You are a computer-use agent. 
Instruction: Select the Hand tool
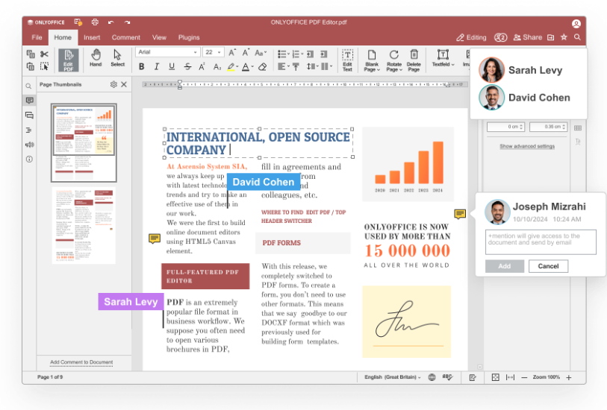[96, 58]
